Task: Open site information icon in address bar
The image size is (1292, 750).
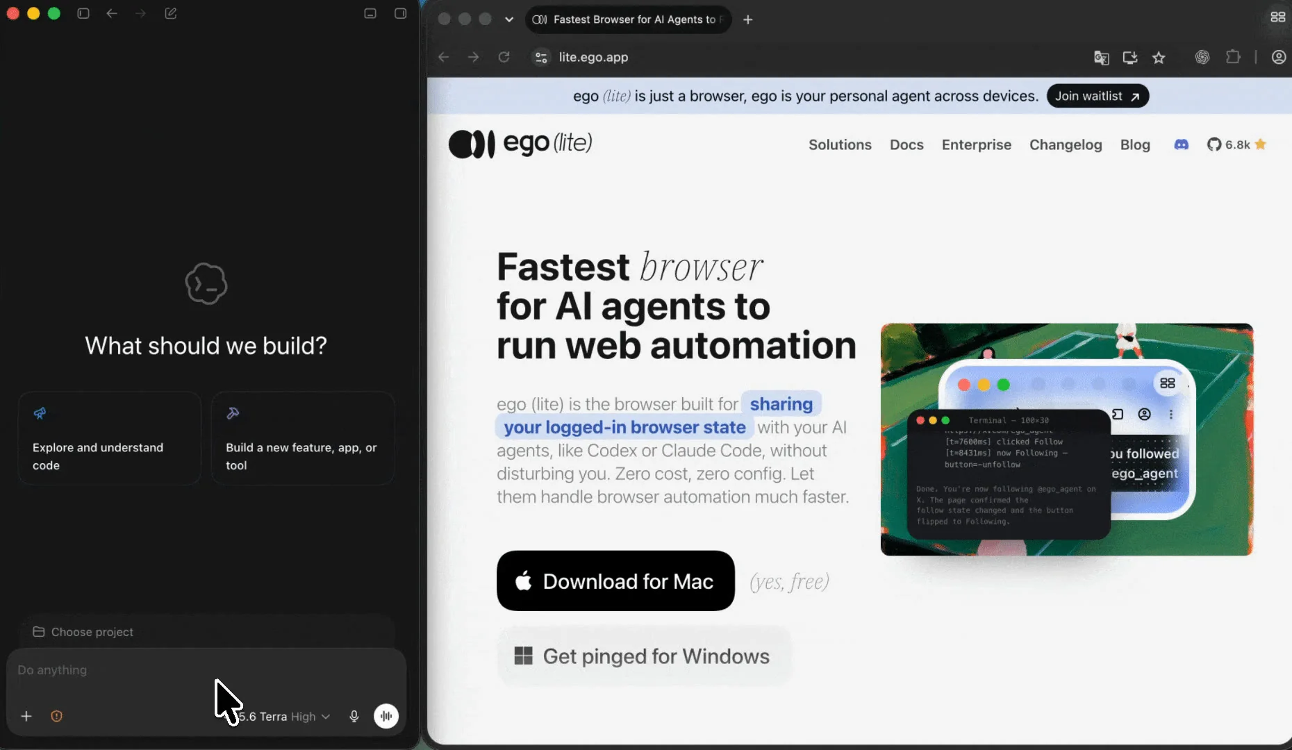Action: (541, 57)
